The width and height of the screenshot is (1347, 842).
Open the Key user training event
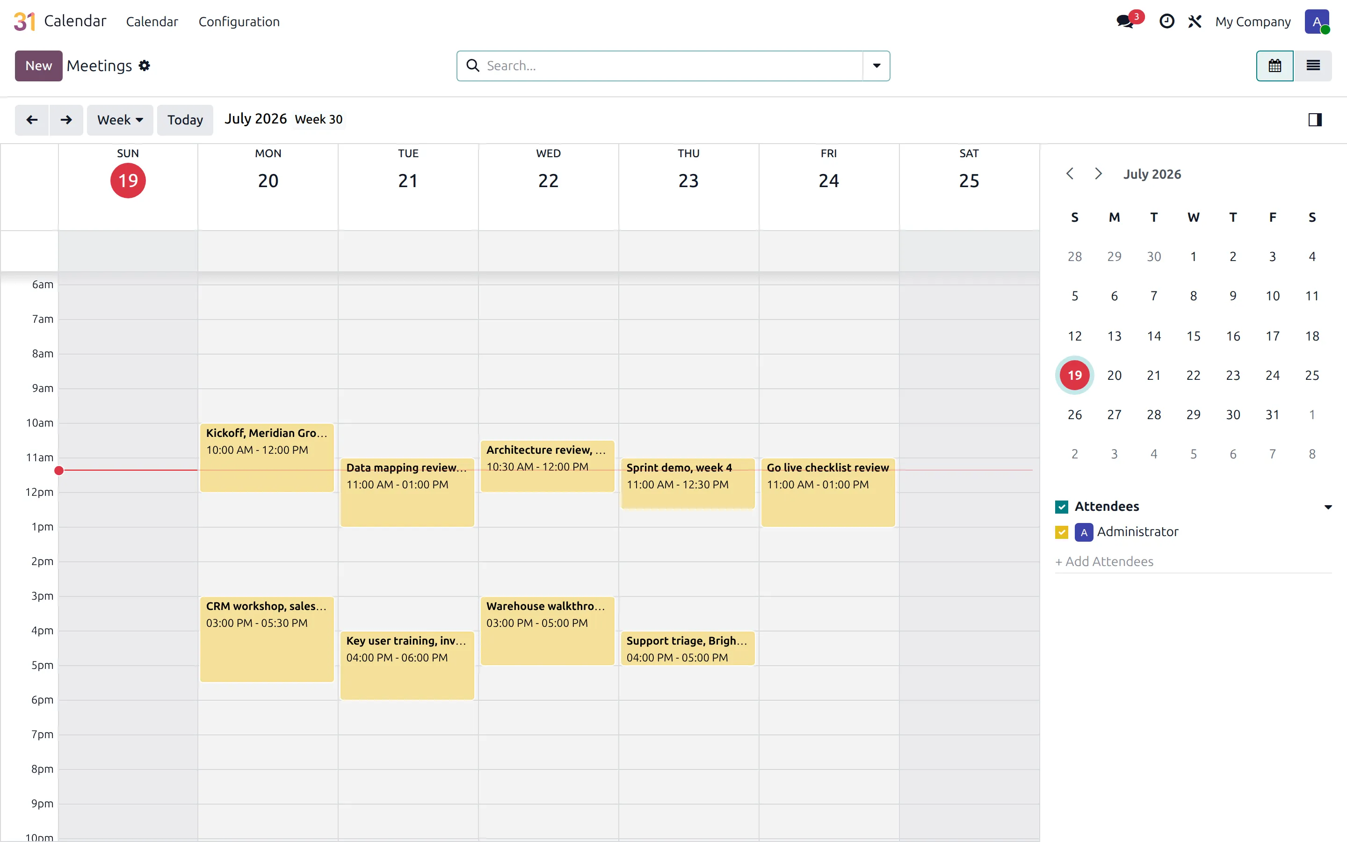coord(407,666)
